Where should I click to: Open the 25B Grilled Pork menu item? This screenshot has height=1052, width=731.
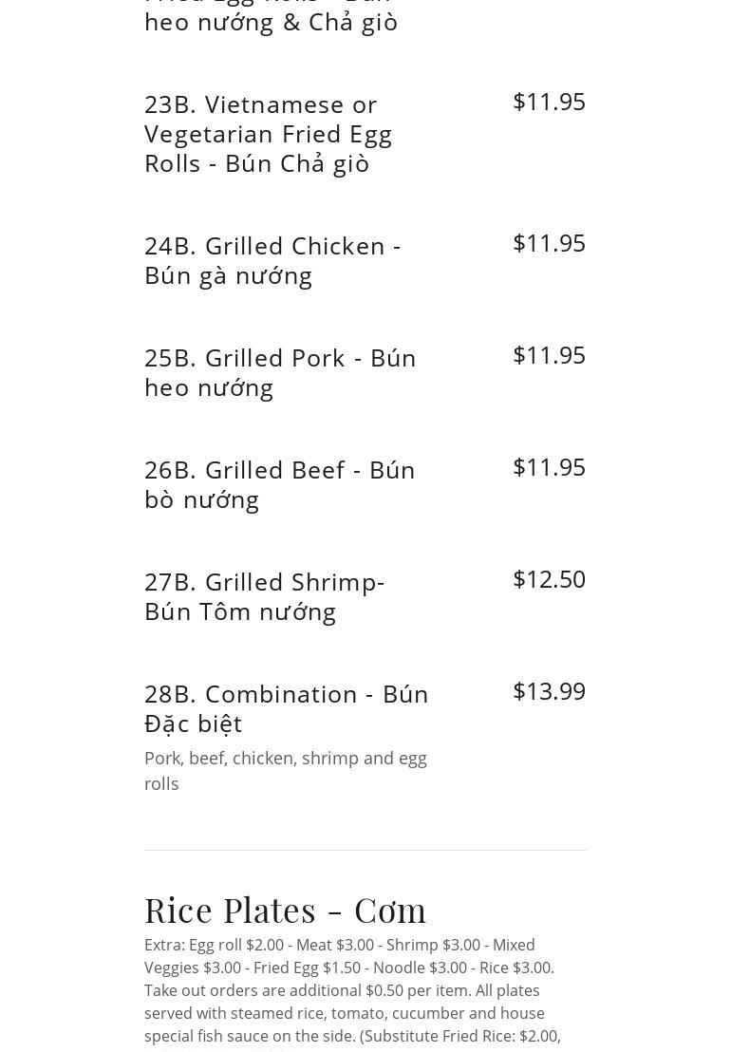pos(280,372)
